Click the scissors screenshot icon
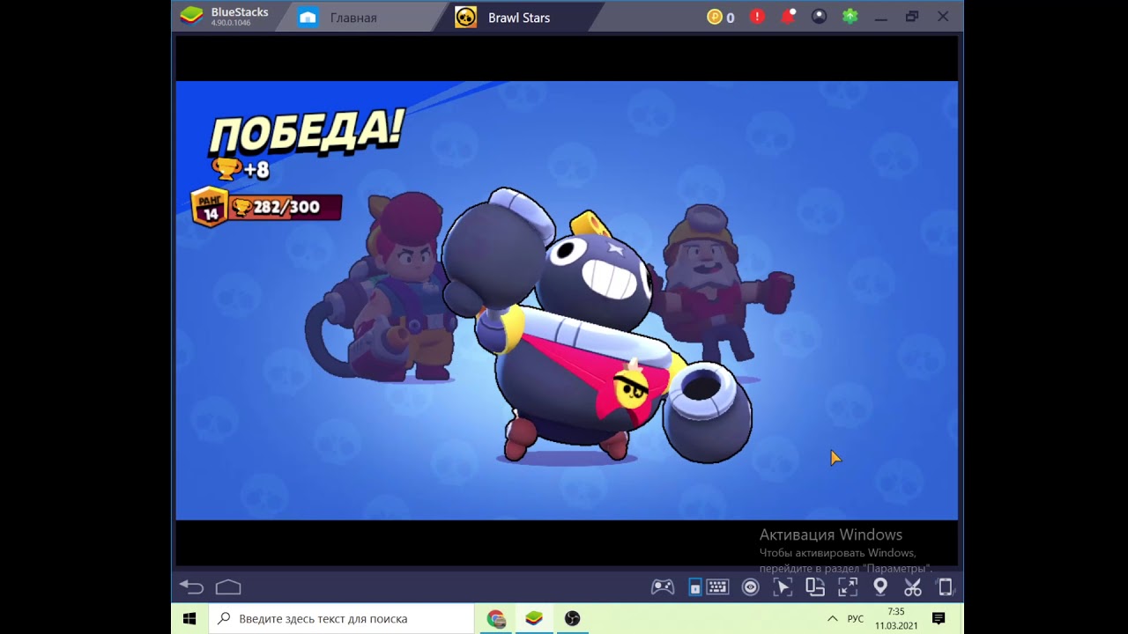1128x634 pixels. click(913, 587)
